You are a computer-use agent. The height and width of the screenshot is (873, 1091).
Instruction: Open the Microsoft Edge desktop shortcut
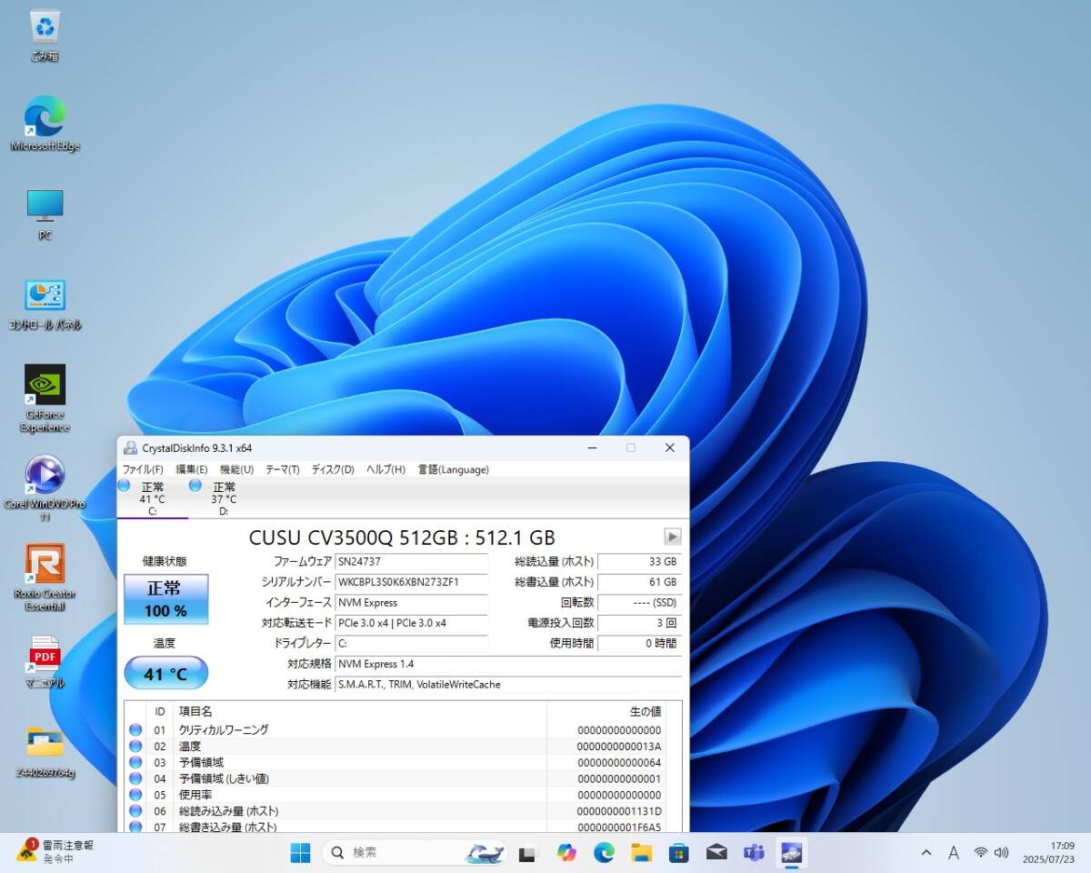45,124
